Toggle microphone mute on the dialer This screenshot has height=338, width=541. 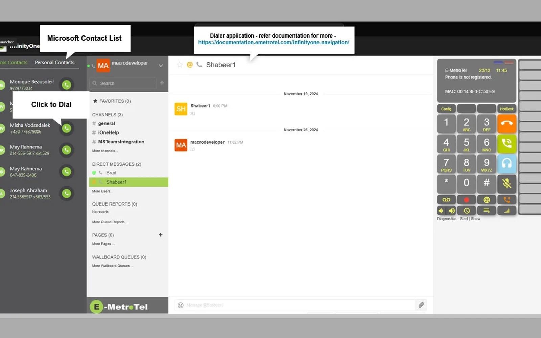pos(507,184)
